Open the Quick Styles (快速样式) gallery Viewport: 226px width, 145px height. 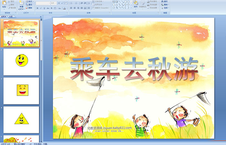(143, 5)
